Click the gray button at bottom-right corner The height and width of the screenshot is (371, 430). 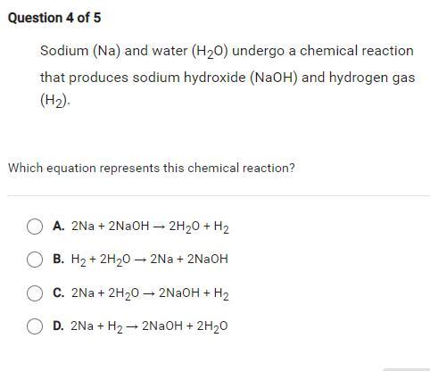coord(407,369)
